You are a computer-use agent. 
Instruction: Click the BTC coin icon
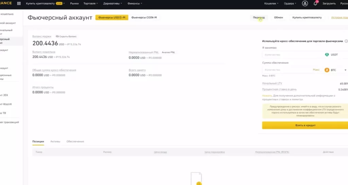tap(327, 70)
